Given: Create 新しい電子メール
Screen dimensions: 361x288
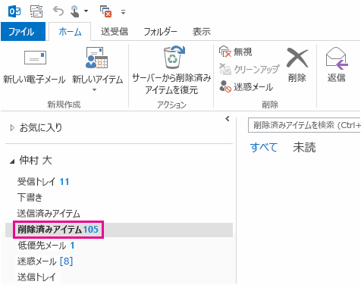Looking at the screenshot, I should [x=35, y=67].
